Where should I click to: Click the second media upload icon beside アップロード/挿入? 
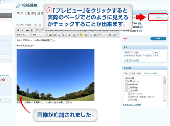point(40,25)
